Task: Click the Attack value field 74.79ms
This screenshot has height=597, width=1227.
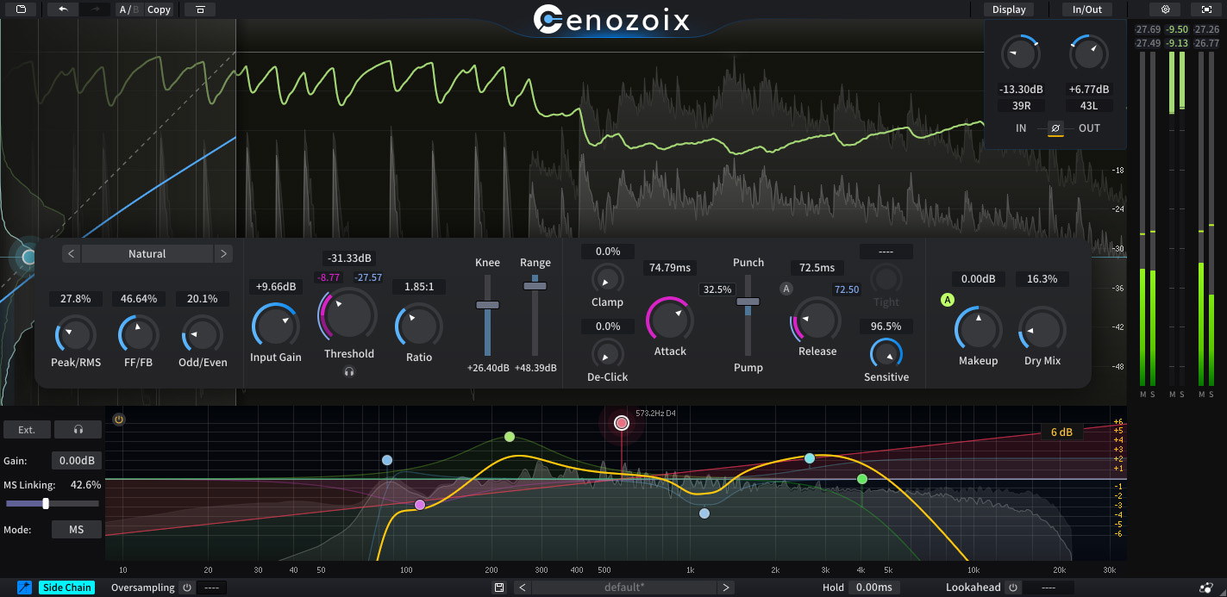Action: (x=670, y=268)
